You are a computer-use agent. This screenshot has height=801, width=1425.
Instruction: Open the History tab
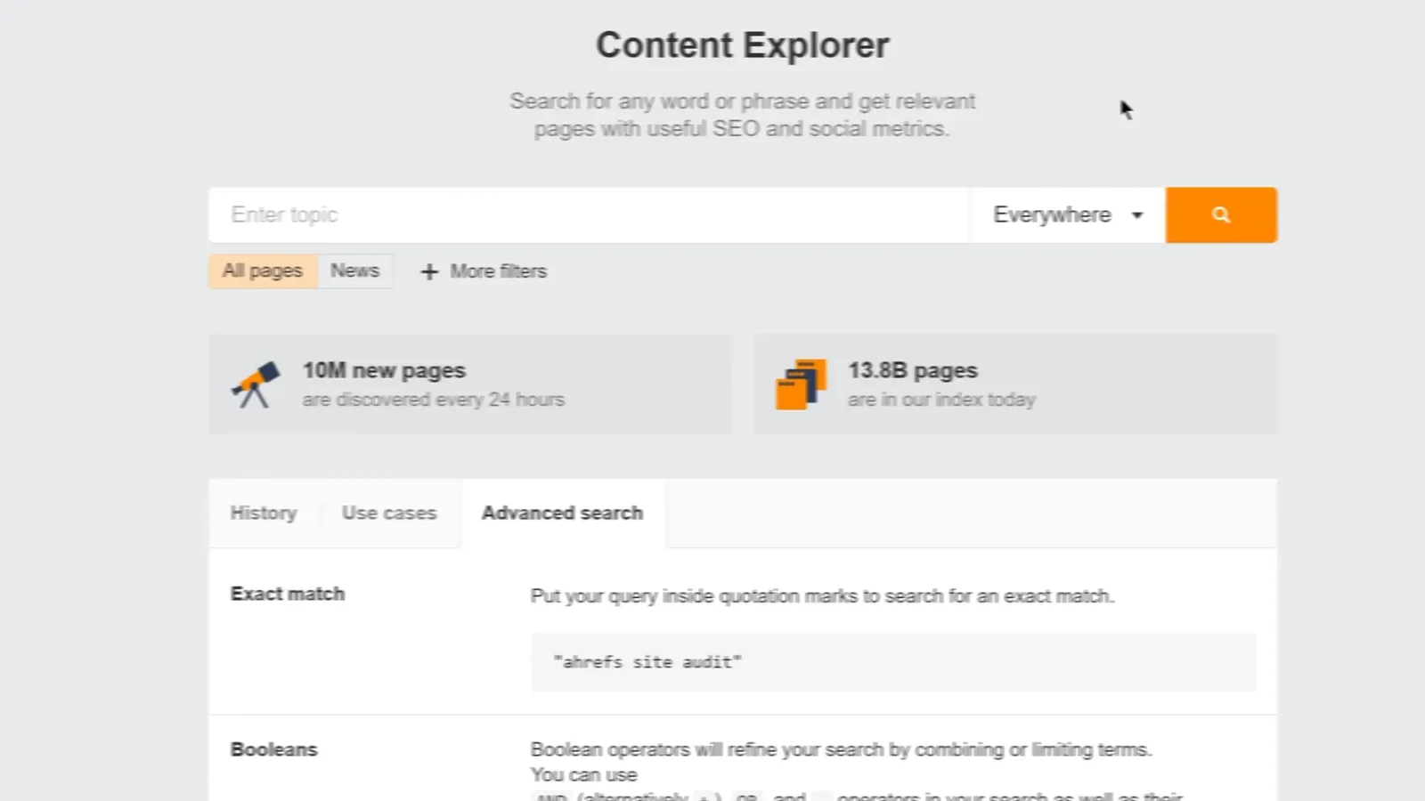click(263, 513)
